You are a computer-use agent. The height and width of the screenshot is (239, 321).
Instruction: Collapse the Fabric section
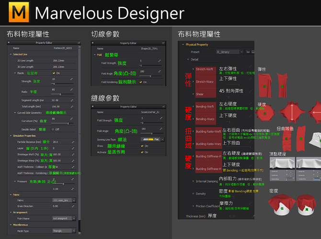click(11, 195)
